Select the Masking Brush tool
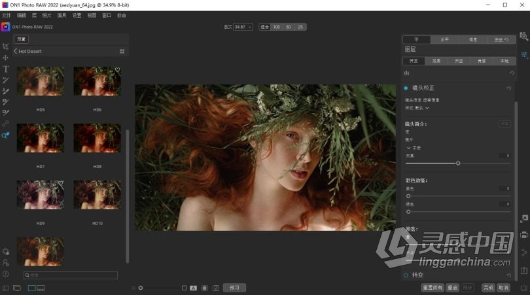 (5, 101)
